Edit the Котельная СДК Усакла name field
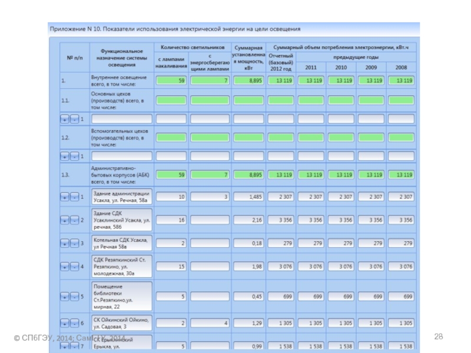The height and width of the screenshot is (353, 471). coord(121,243)
